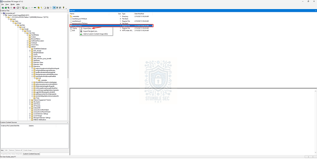Expand the File System folder node
Viewport: 317px width, 162px height.
30,102
